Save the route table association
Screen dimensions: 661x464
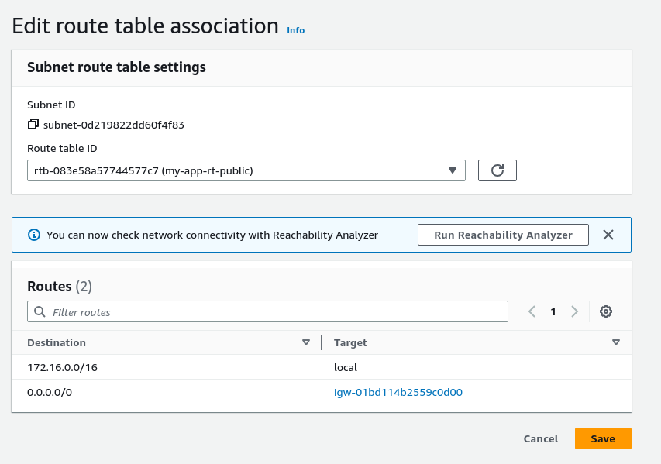pos(603,438)
